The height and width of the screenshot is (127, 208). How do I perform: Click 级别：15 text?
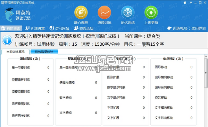(x=68, y=44)
